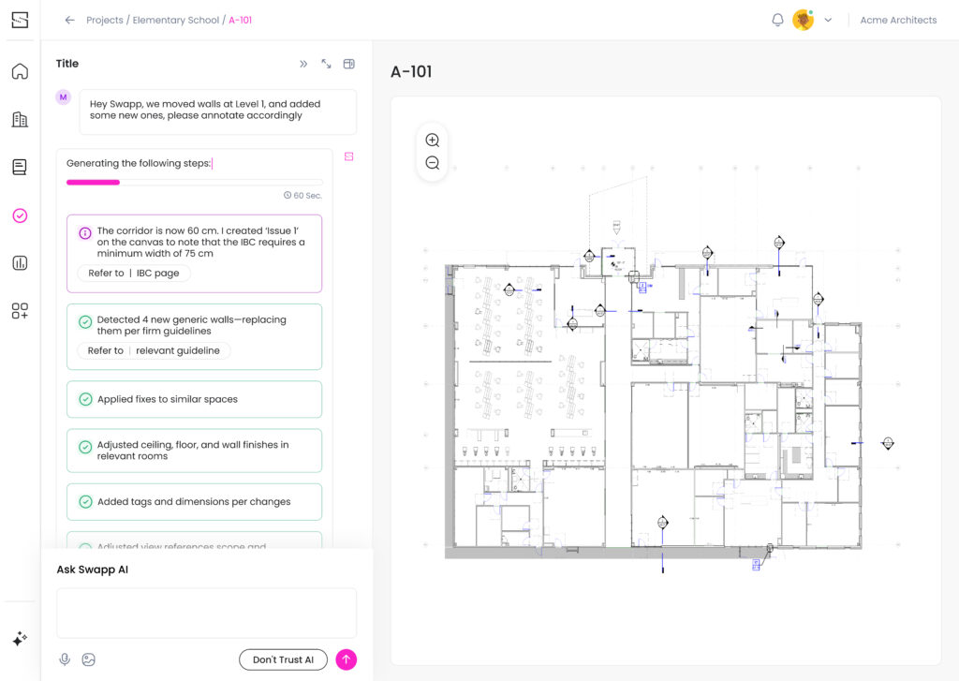This screenshot has height=681, width=959.
Task: Open the account dropdown next to the avatar
Action: click(x=828, y=19)
